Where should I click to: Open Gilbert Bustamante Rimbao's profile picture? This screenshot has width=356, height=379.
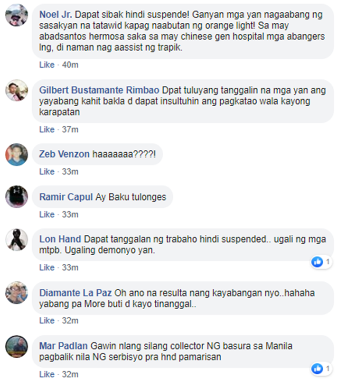(17, 91)
